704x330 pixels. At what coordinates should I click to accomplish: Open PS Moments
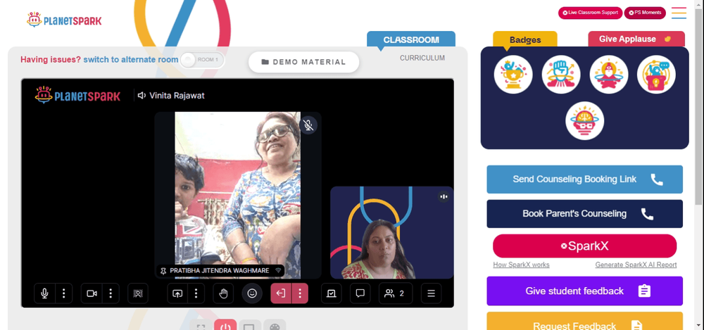click(x=645, y=13)
